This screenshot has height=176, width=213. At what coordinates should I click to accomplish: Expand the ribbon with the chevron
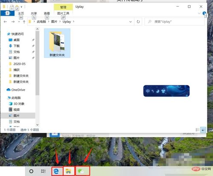pos(199,13)
